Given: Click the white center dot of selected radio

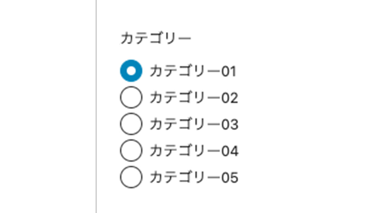Looking at the screenshot, I should pos(131,71).
